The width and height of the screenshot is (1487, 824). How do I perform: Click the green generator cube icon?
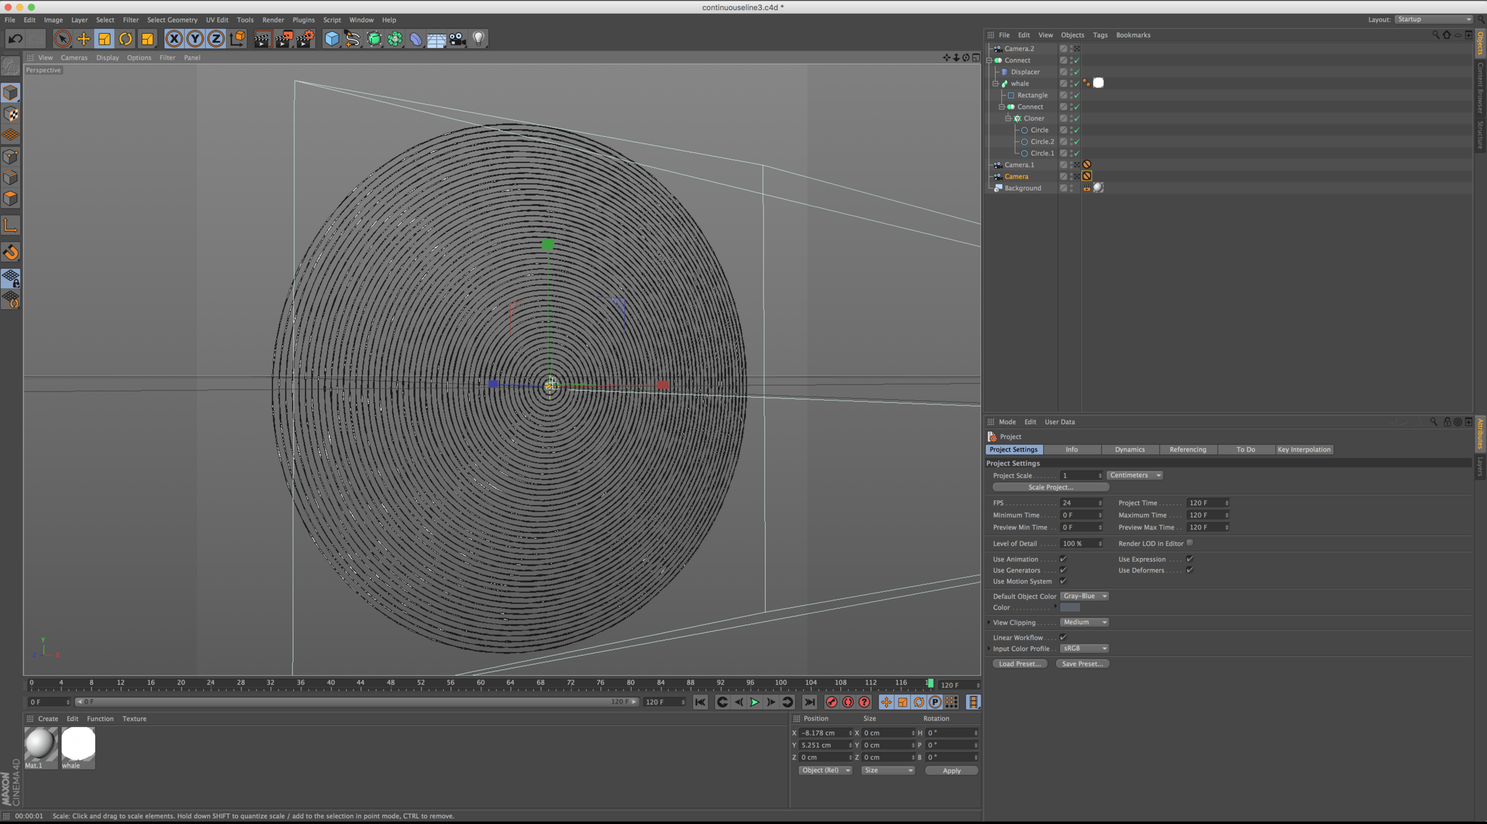pyautogui.click(x=374, y=39)
